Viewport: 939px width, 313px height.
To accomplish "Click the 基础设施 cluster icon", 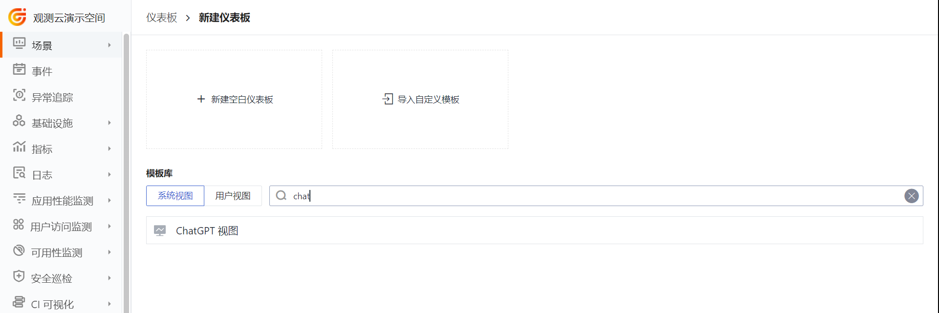I will [x=19, y=121].
